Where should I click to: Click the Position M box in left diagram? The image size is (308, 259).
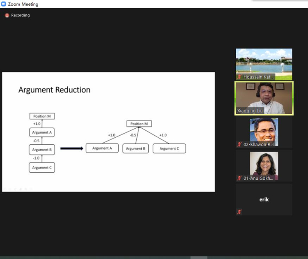(42, 116)
